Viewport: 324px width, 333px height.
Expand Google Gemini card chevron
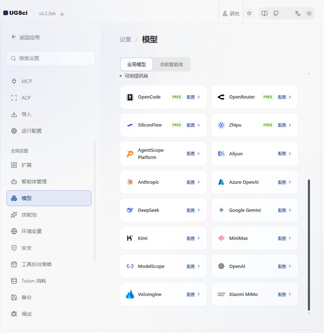[x=290, y=210]
